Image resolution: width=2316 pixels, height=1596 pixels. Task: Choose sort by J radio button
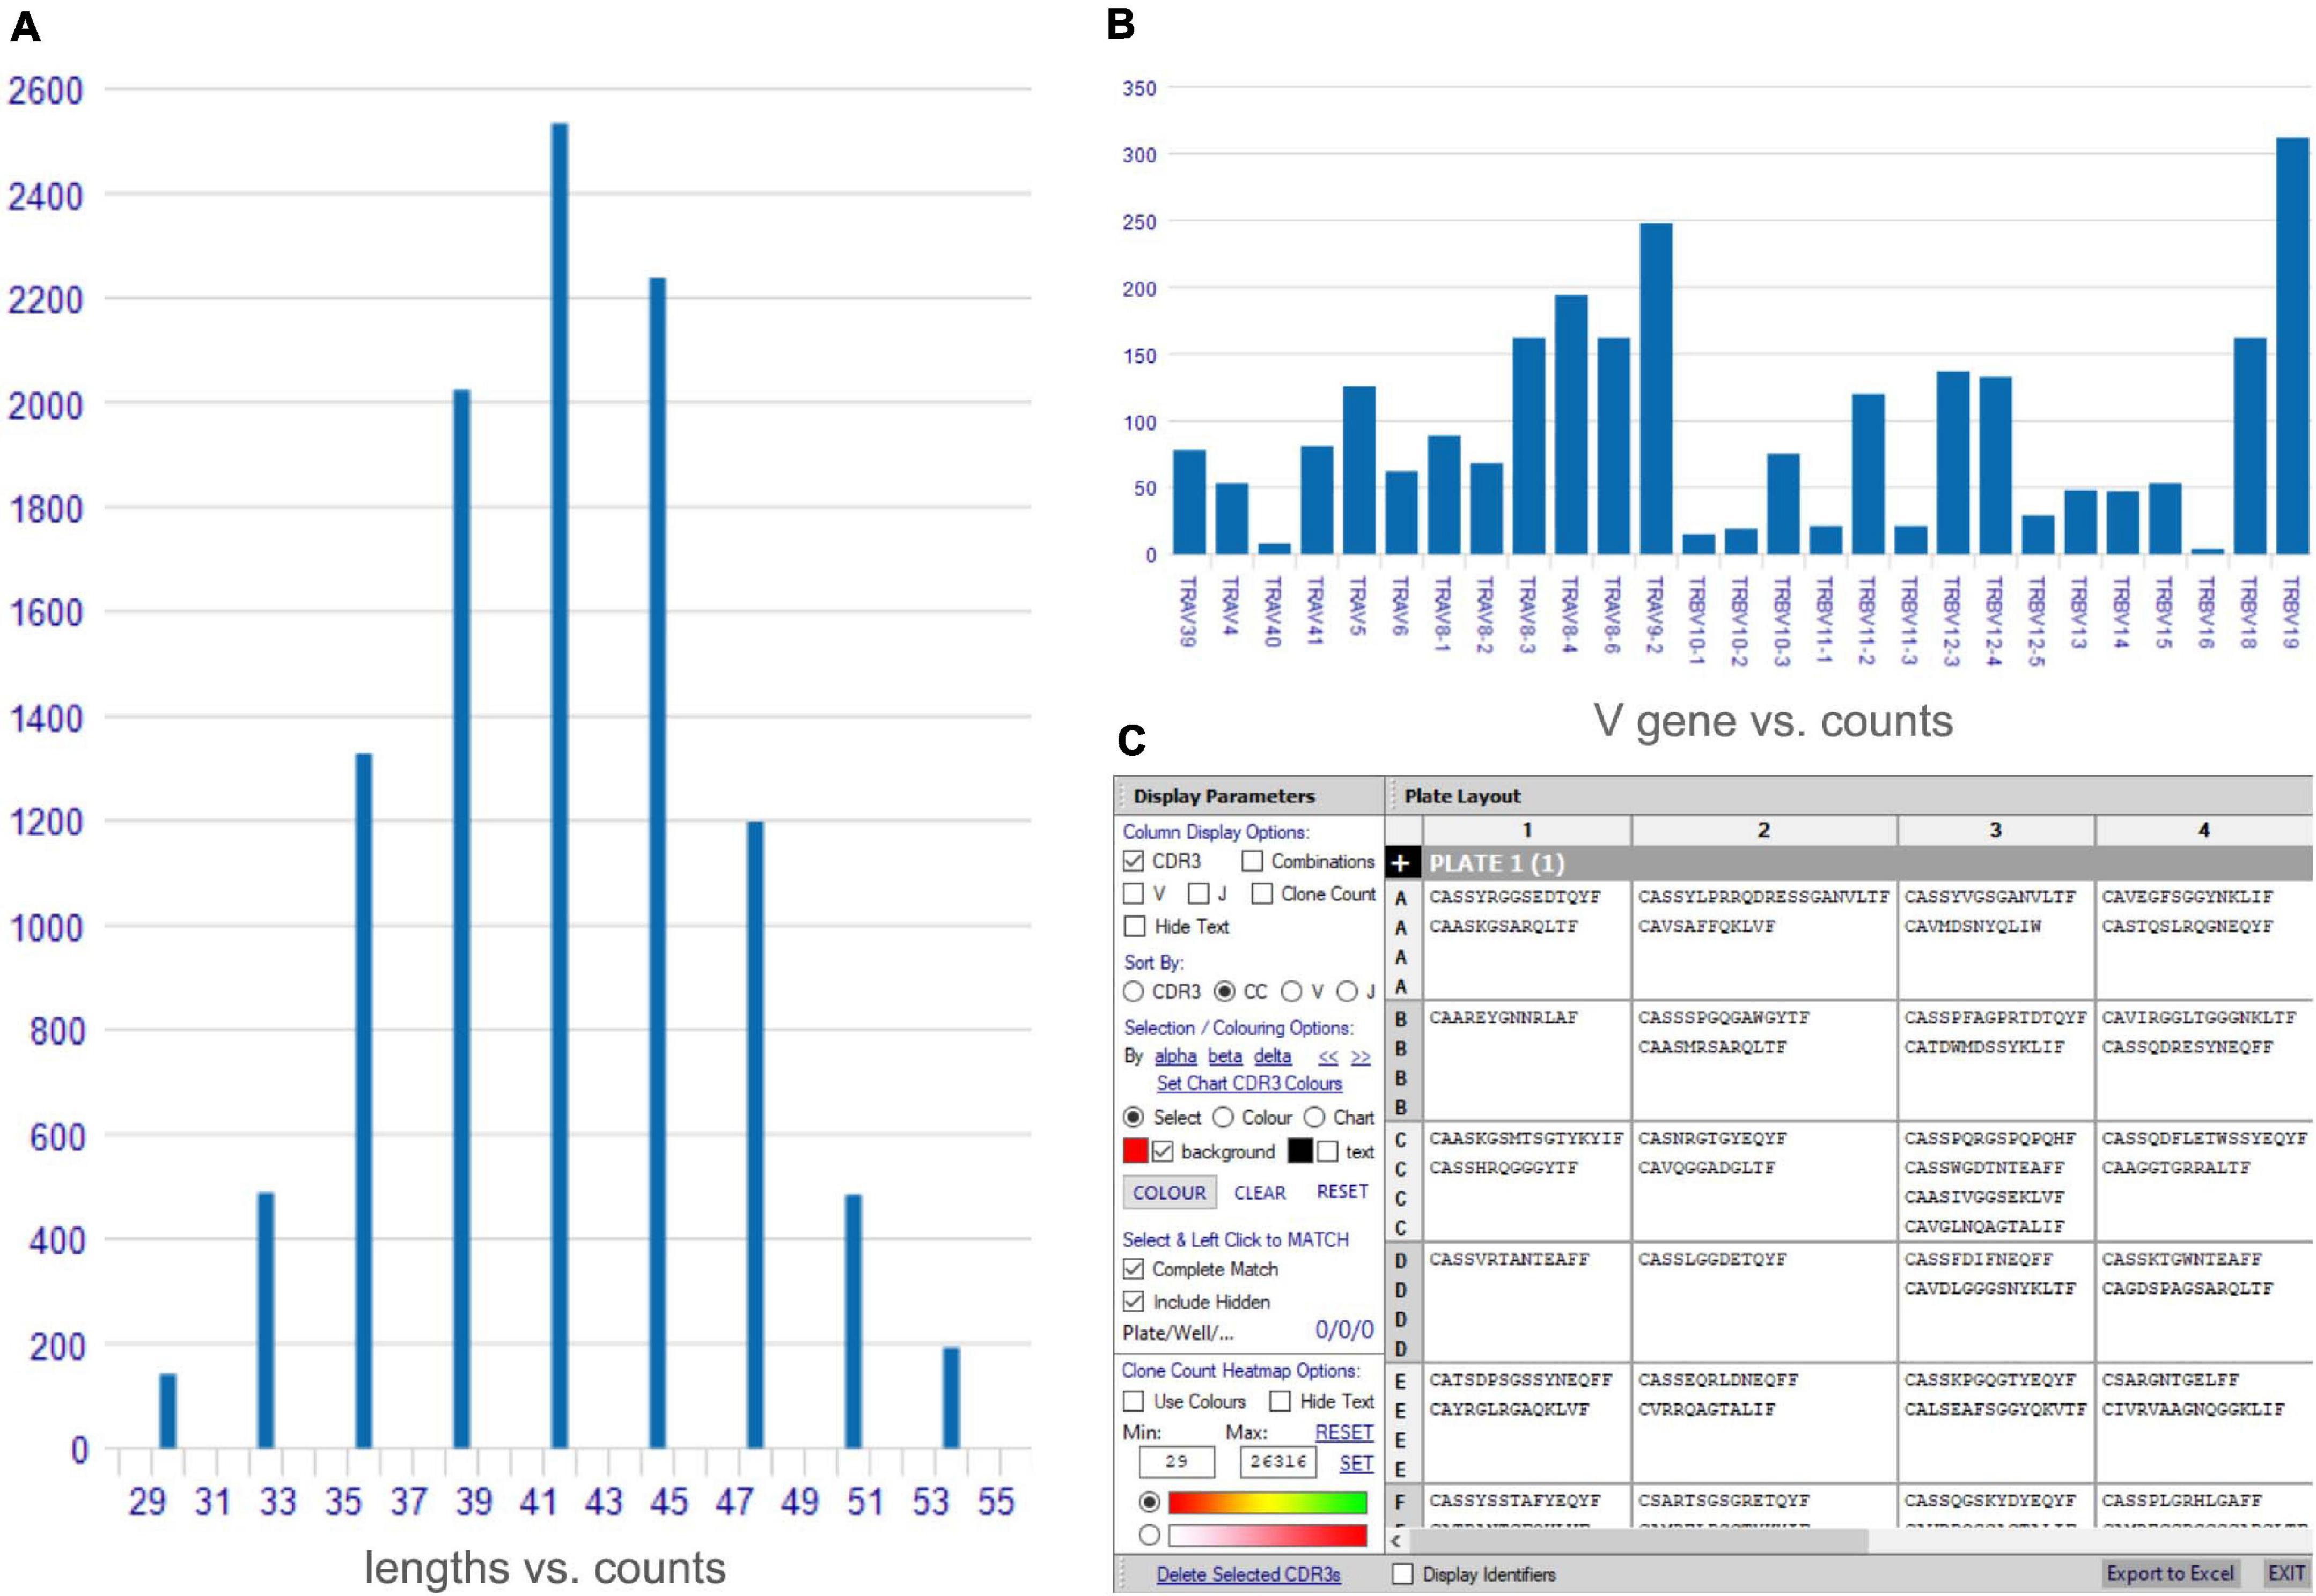(1348, 991)
